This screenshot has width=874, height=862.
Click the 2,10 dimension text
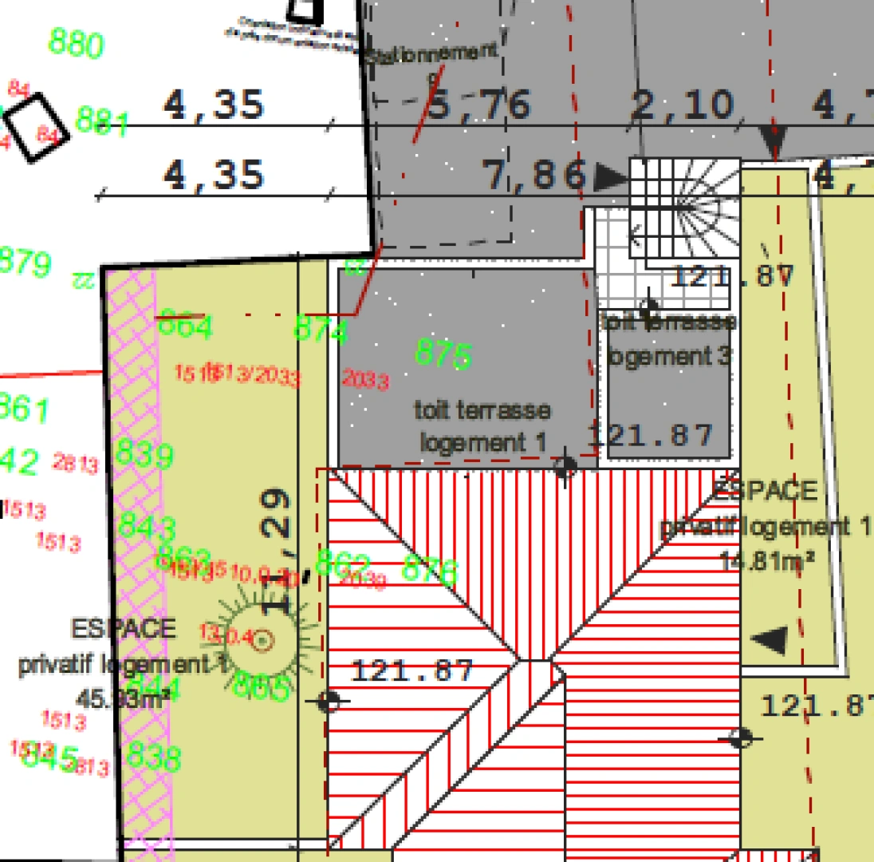pos(683,106)
